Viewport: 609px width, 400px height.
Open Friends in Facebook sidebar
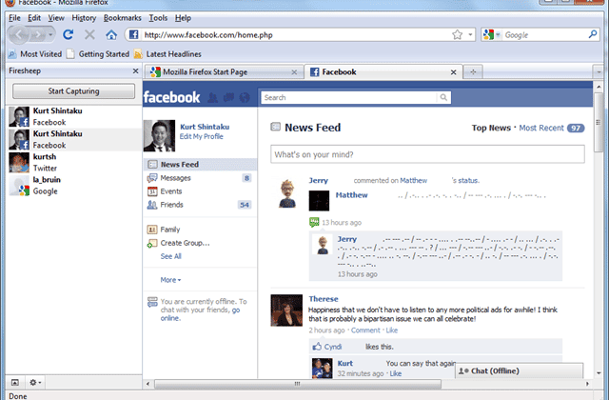(200, 205)
